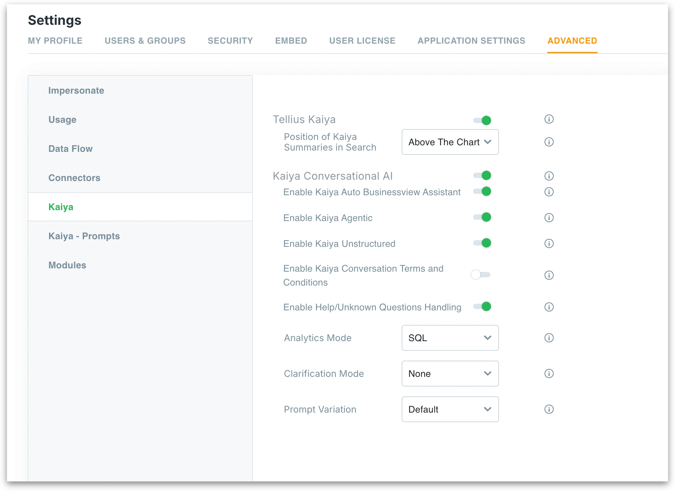Open the Clarification Mode dropdown
Screen dimensions: 675x491
(450, 374)
